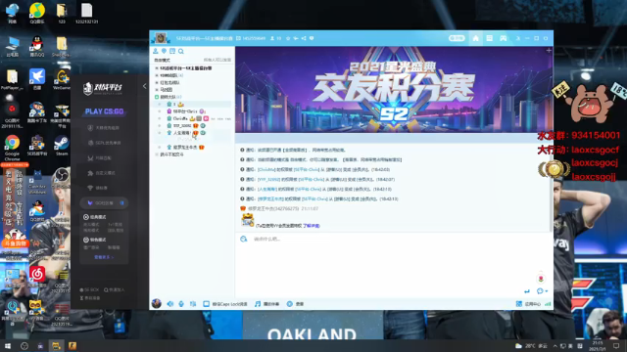Expand third channel in YY tree

[157, 82]
